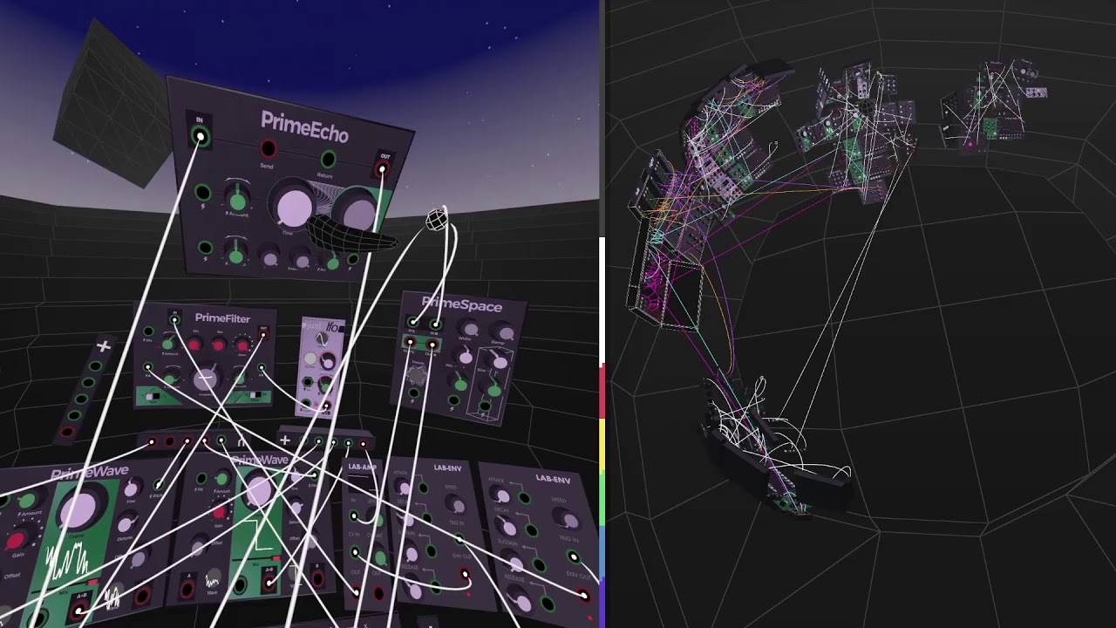Image resolution: width=1116 pixels, height=628 pixels.
Task: Flip the PrimeFilter right slope switch
Action: click(255, 394)
